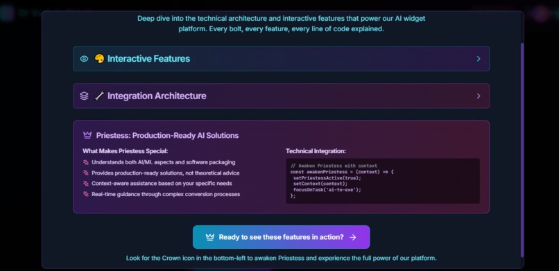Select the Priestess: Production-Ready AI Solutions title
559x271 pixels.
point(167,136)
